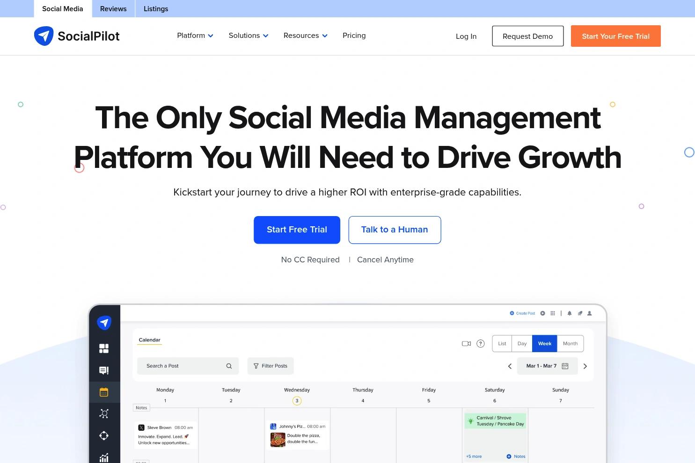Open the analytics chart icon in sidebar
The image size is (695, 463).
coord(104,457)
